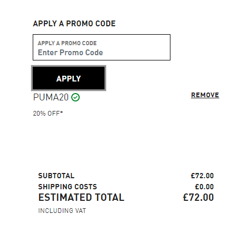
Task: Select the £0.00 shipping amount
Action: coord(204,187)
